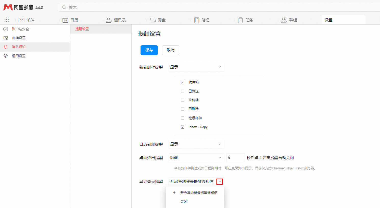Open the 日历到期提醒 dropdown
This screenshot has width=380, height=208.
pos(196,144)
